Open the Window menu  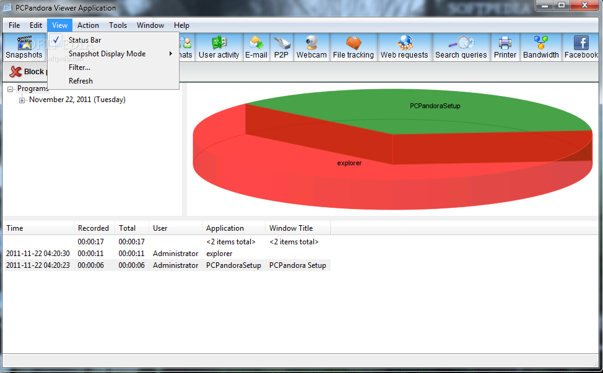pyautogui.click(x=150, y=25)
